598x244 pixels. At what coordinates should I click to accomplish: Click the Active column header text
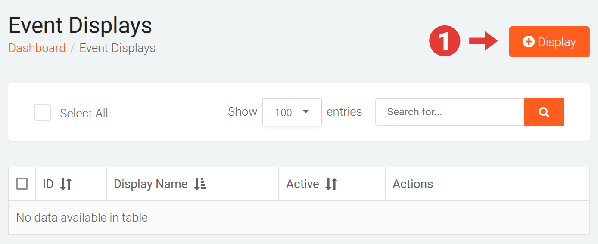click(x=302, y=184)
